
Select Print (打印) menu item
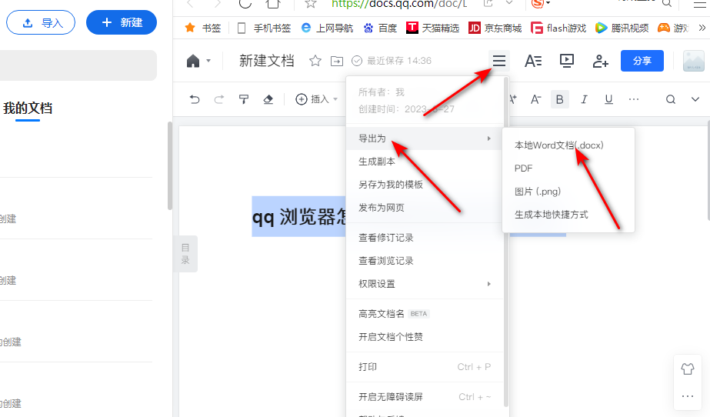pos(425,367)
